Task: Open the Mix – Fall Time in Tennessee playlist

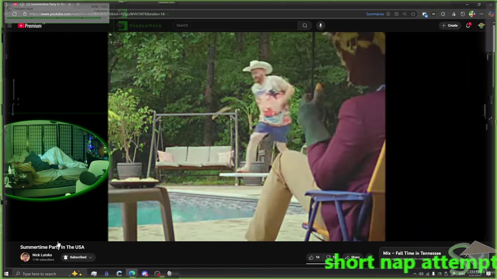Action: (x=412, y=253)
